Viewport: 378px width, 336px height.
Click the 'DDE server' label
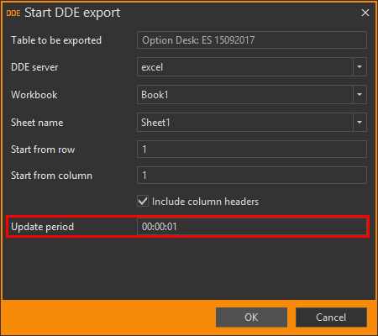click(x=34, y=67)
